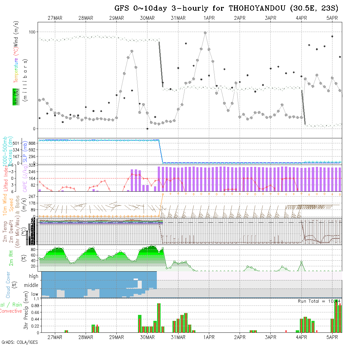Screen dimensions: 345x345
Task: Select the 27MAR label on top axis
Action: (x=55, y=18)
